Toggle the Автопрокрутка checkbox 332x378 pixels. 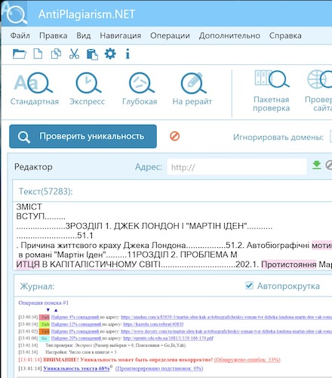point(249,286)
